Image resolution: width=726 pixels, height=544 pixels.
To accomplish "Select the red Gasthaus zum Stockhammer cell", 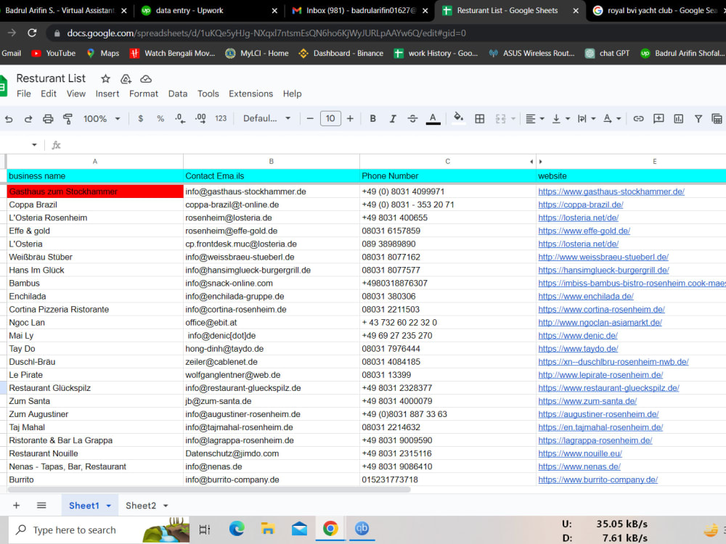I will coord(95,191).
